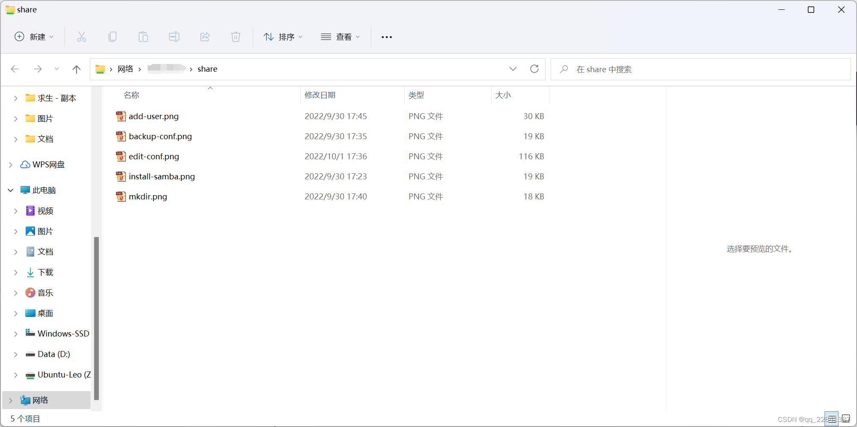Select the backup-conf.png file name
This screenshot has height=427, width=857.
[x=160, y=136]
